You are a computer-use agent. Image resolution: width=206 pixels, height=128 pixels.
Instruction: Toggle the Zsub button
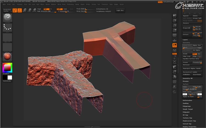65,9
